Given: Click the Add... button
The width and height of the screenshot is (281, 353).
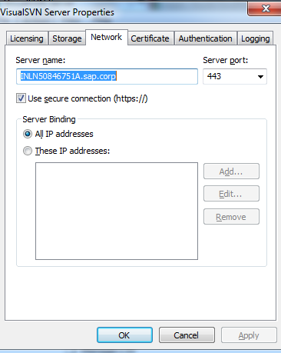Looking at the screenshot, I should (x=231, y=172).
